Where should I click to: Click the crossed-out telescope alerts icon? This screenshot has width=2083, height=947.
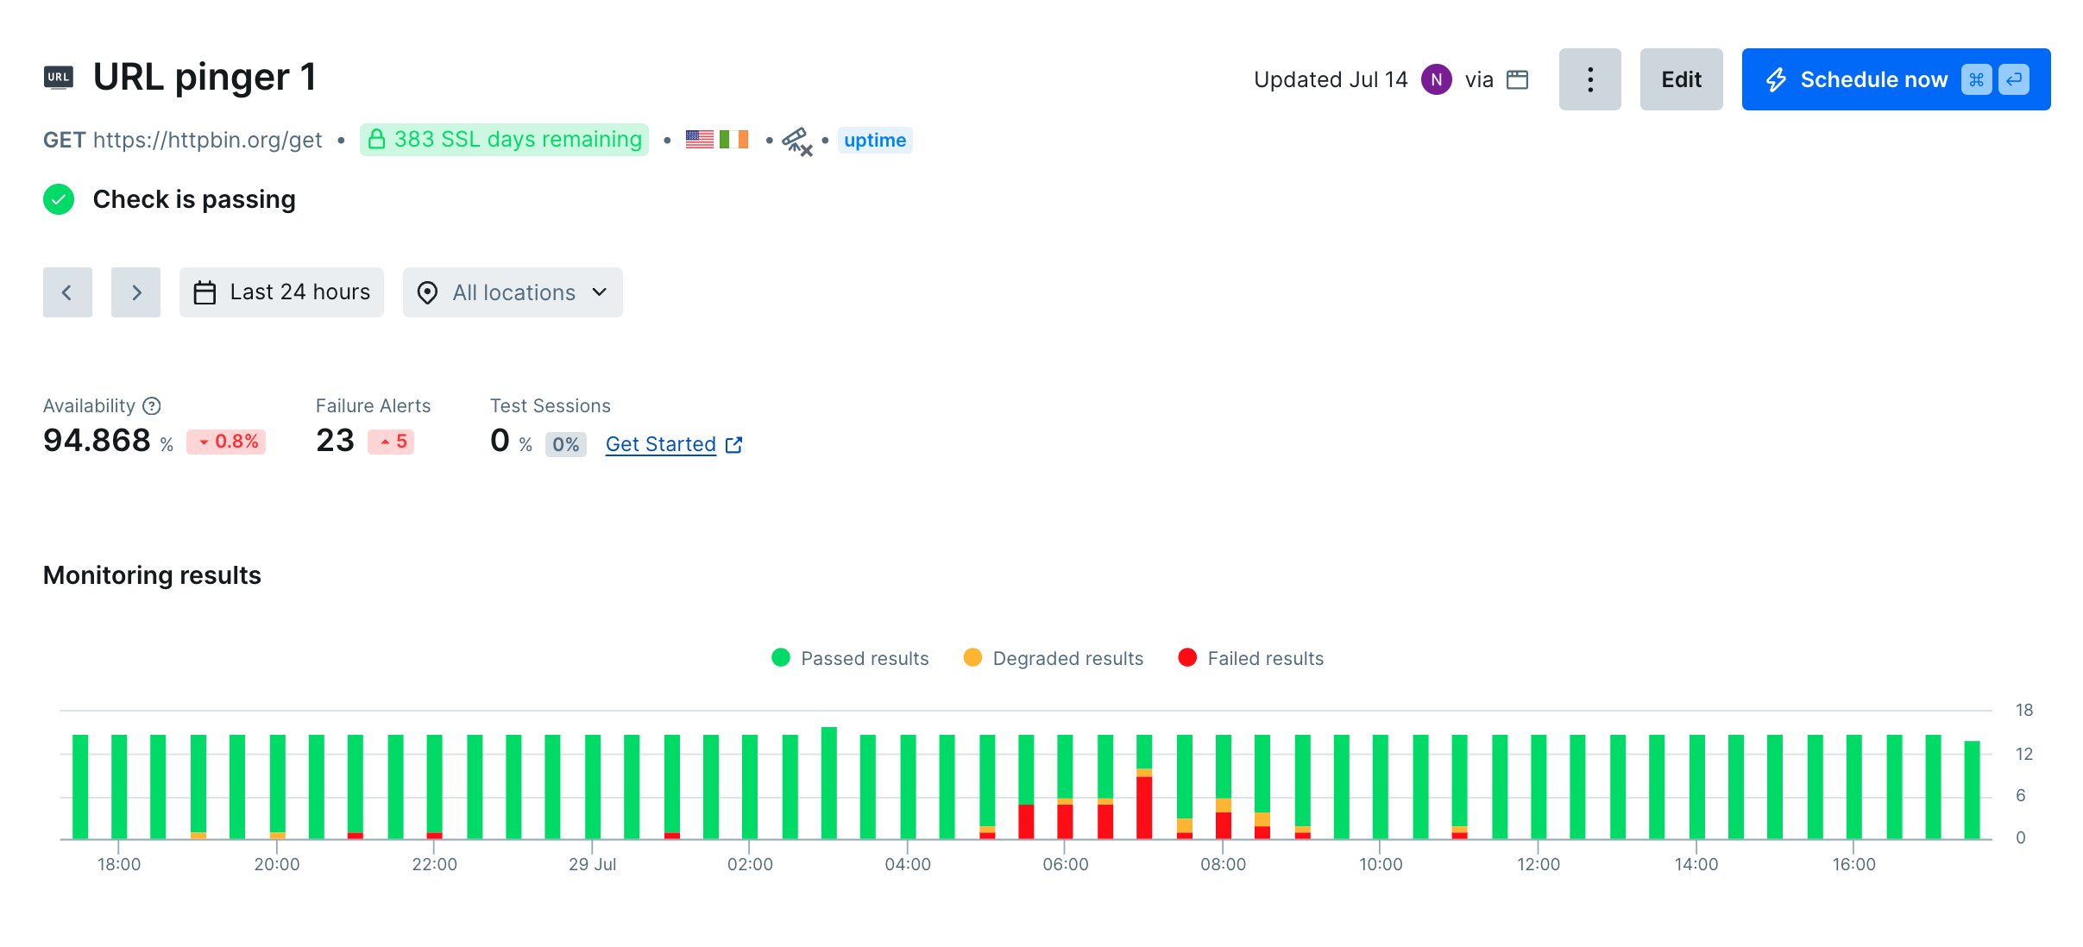(x=796, y=140)
